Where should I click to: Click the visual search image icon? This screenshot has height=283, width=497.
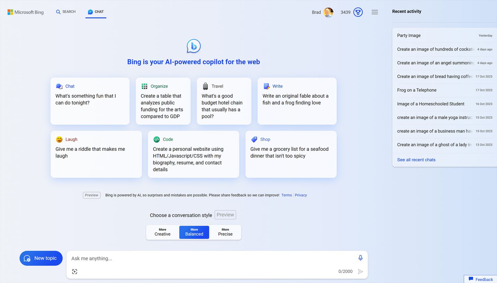75,271
